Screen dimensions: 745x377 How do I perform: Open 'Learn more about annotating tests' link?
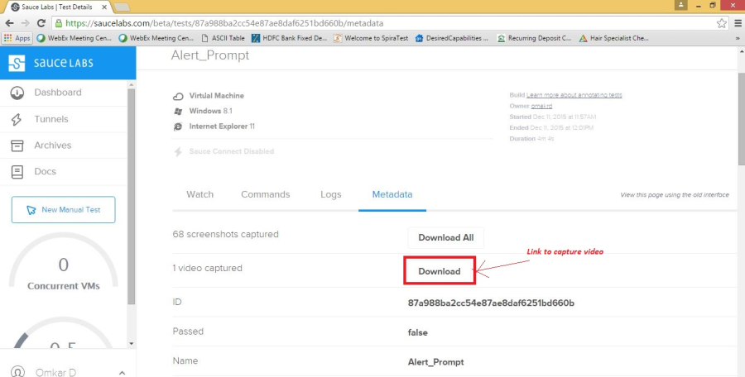click(574, 95)
